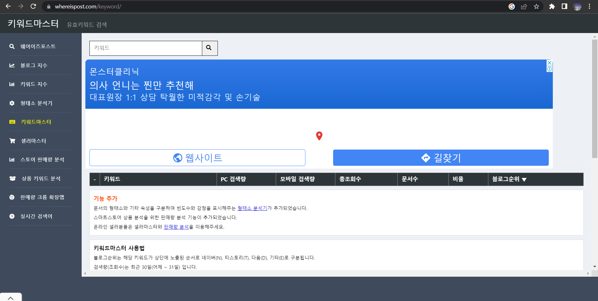Open 블로그 지수 via its chart icon

(x=12, y=65)
